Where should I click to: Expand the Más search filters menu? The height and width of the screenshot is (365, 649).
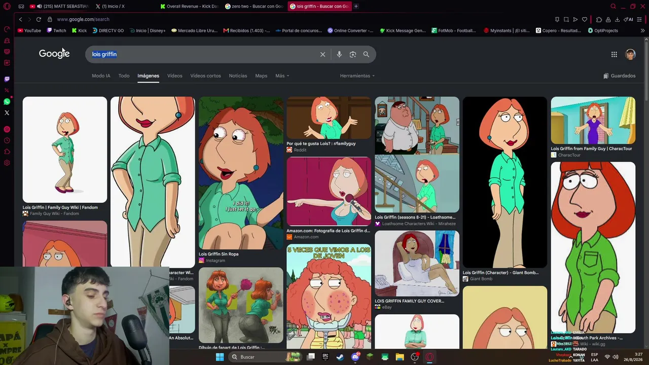282,76
